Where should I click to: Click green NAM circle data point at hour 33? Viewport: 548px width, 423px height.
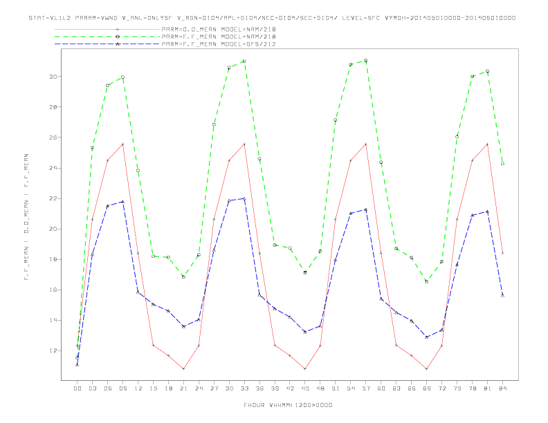coord(244,61)
